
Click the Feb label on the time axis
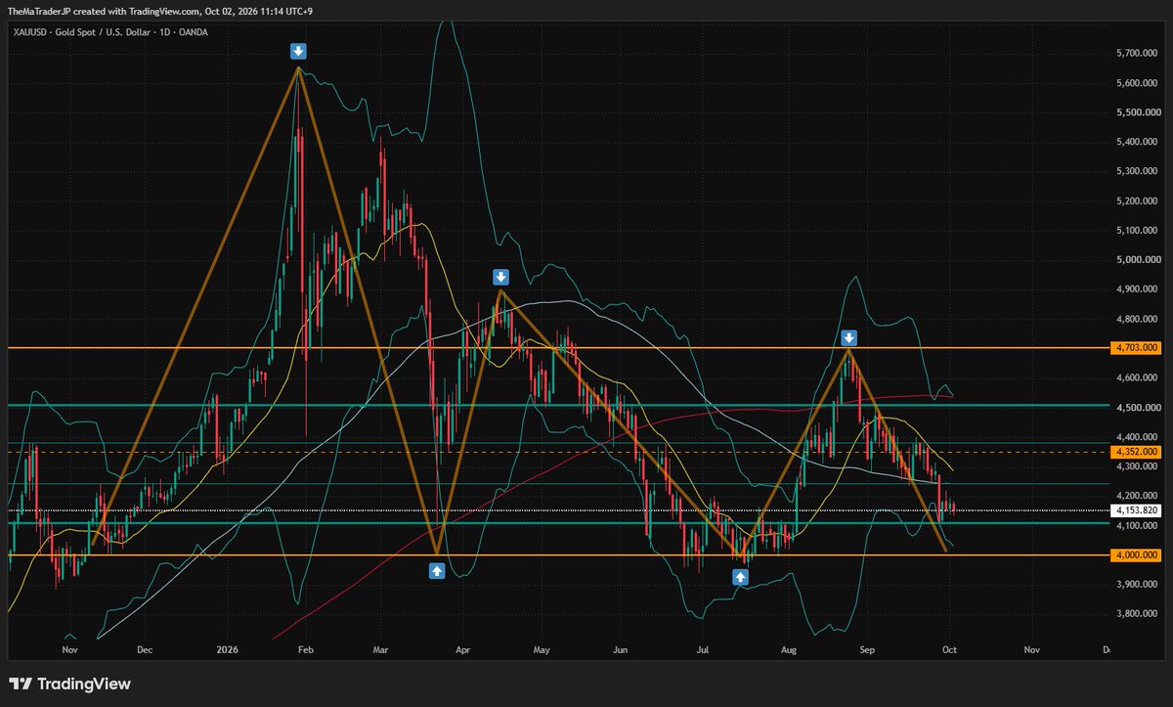click(x=304, y=648)
